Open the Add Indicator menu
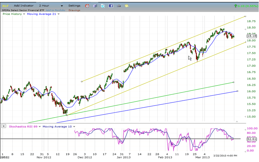 point(23,6)
